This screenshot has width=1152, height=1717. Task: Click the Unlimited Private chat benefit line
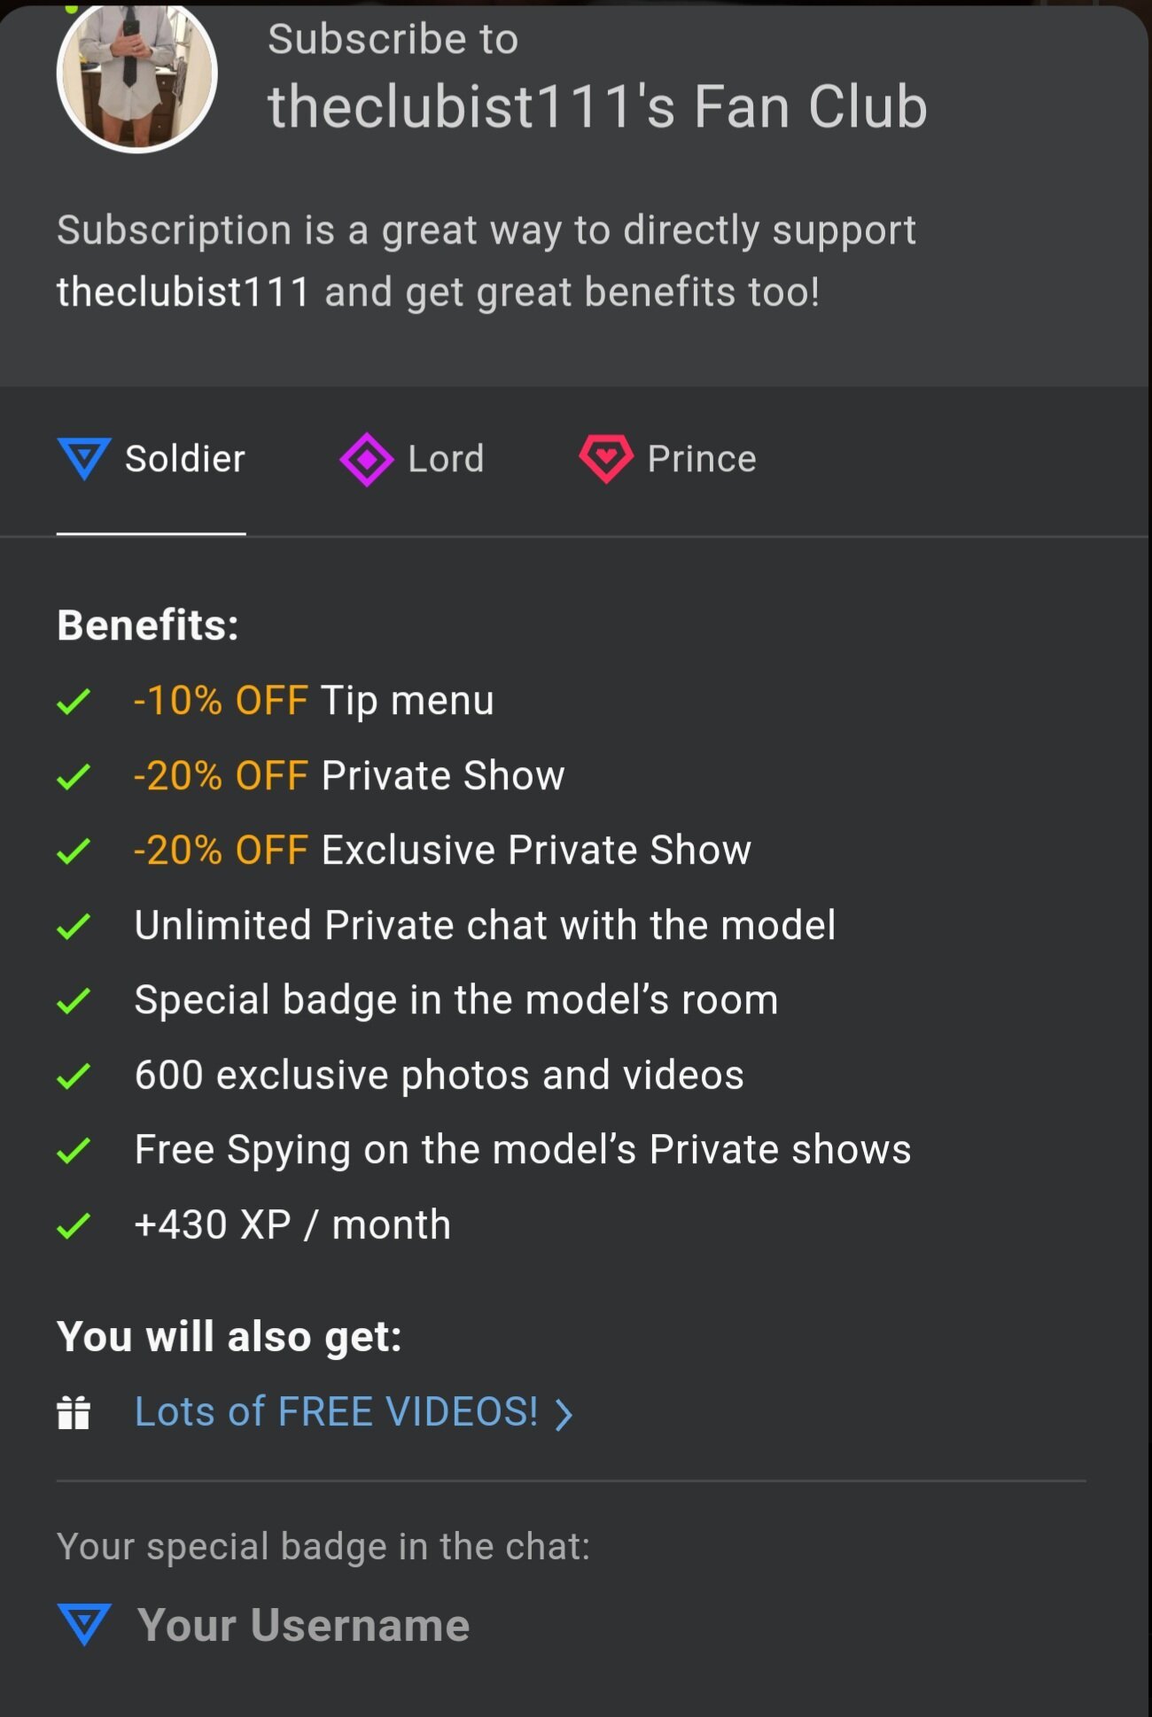(485, 925)
